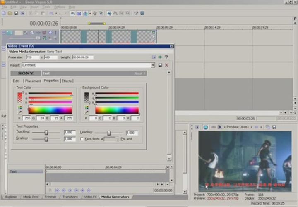This screenshot has height=207, width=298.
Task: Toggle the Text lane in keyframe timeline
Action: tap(26, 171)
